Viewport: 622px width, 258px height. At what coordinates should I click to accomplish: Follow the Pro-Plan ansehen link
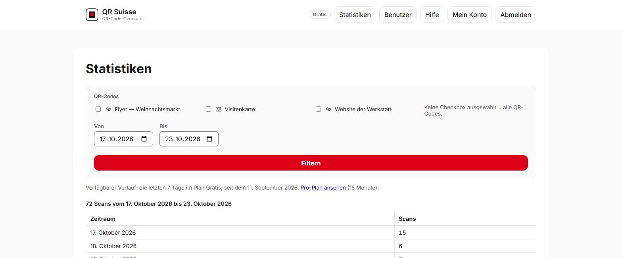323,188
